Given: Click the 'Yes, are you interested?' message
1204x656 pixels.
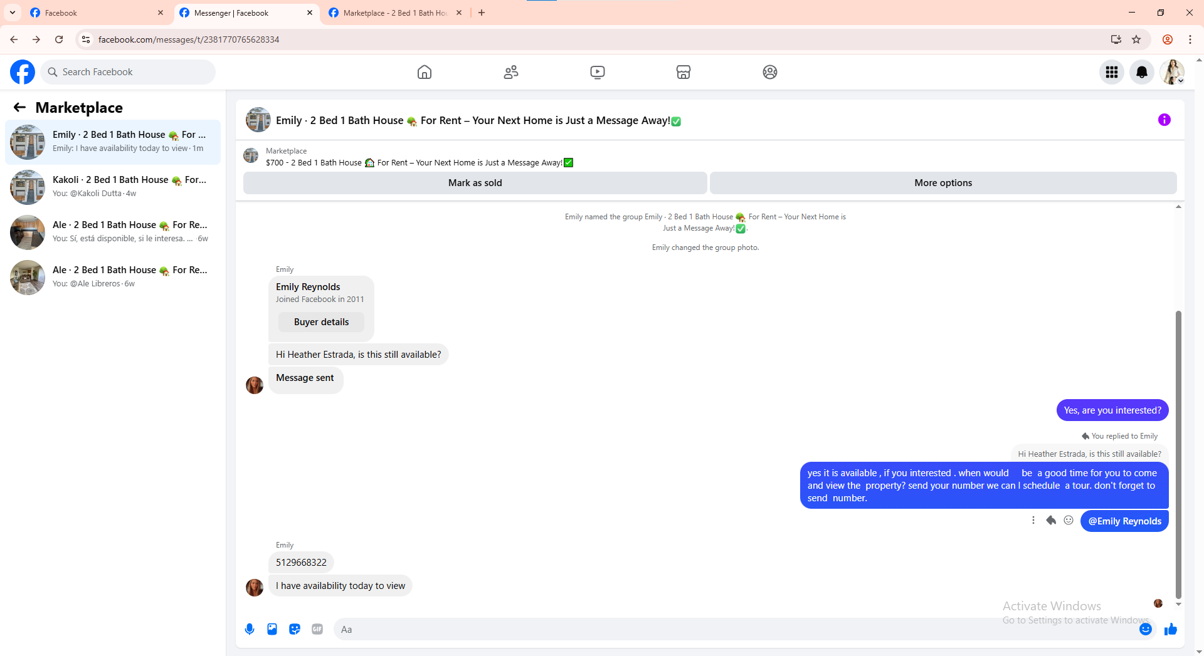Looking at the screenshot, I should coord(1112,410).
